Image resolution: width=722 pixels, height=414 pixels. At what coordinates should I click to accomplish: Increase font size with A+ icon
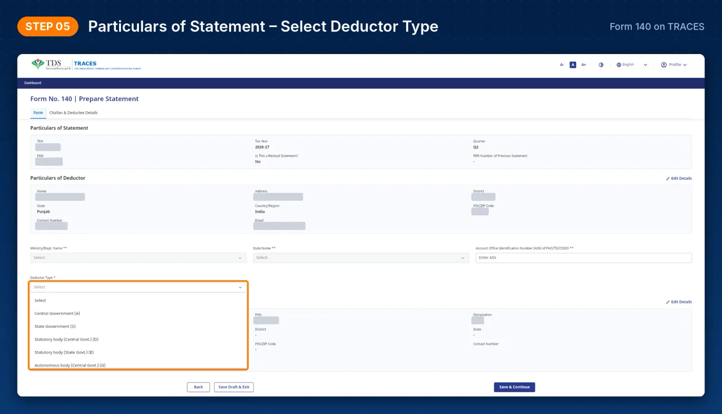pyautogui.click(x=583, y=65)
